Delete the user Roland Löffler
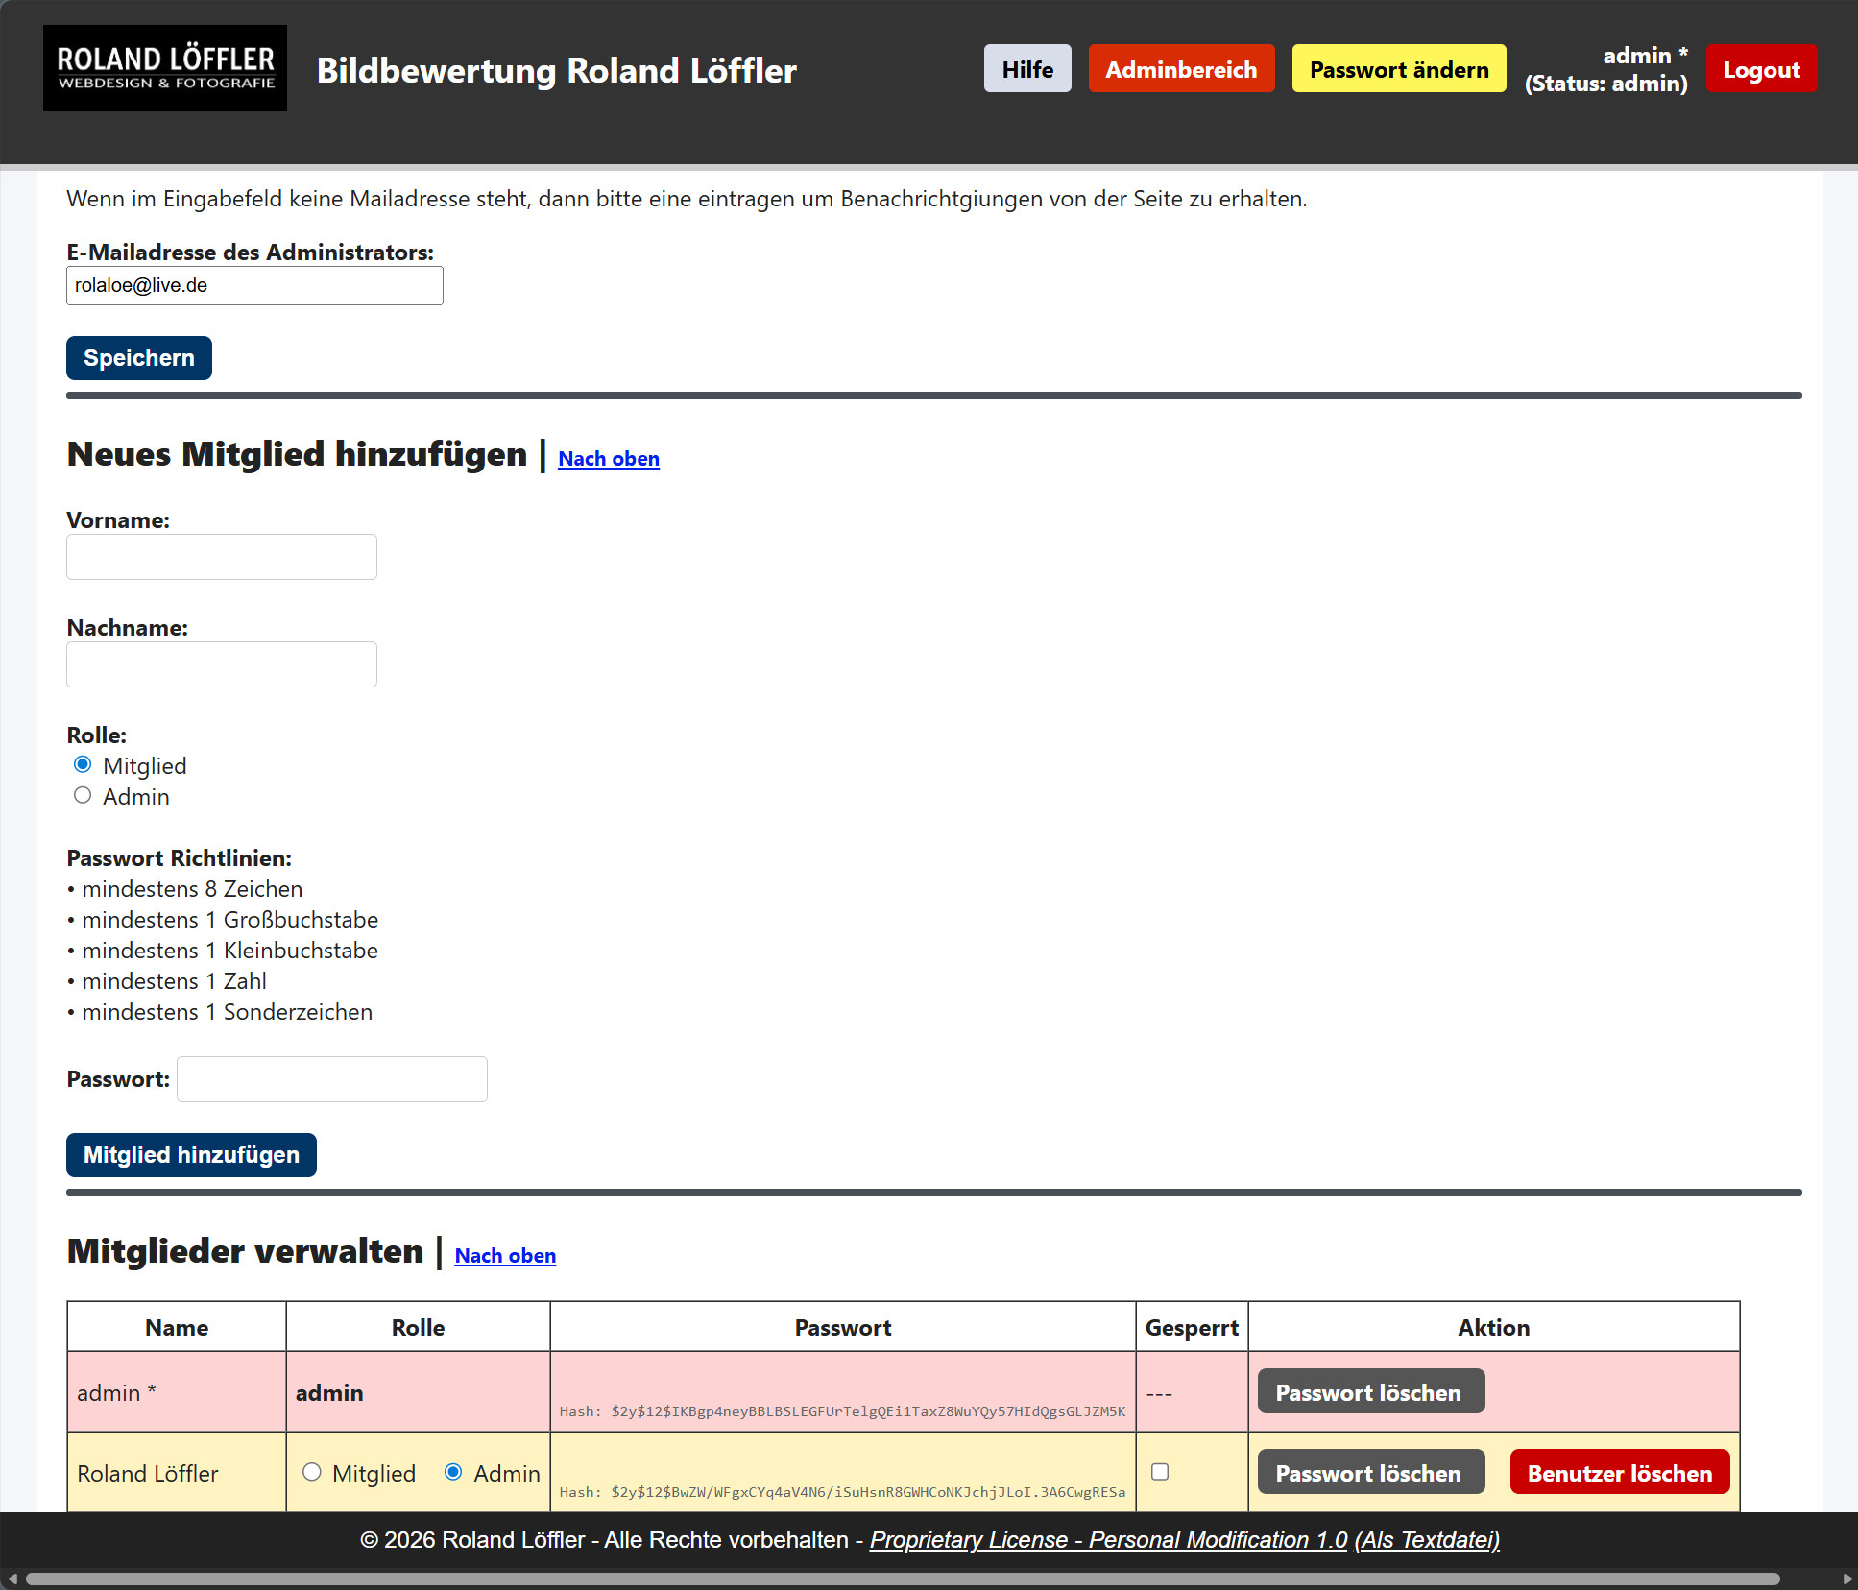The image size is (1858, 1590). pos(1619,1472)
